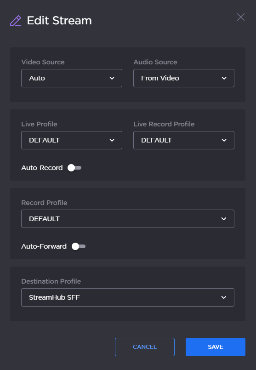Click the chevron in Destination Profile field
This screenshot has height=370, width=256.
click(x=224, y=297)
